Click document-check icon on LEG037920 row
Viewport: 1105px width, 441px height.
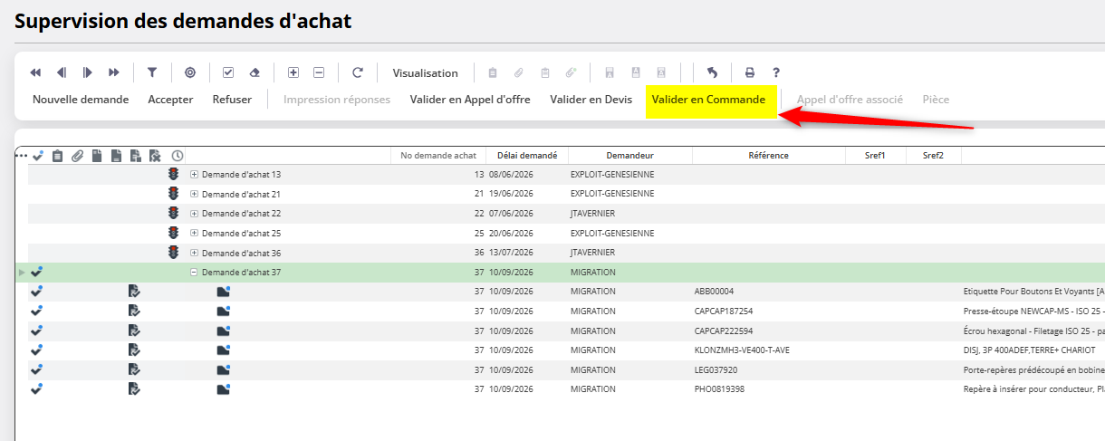tap(134, 369)
